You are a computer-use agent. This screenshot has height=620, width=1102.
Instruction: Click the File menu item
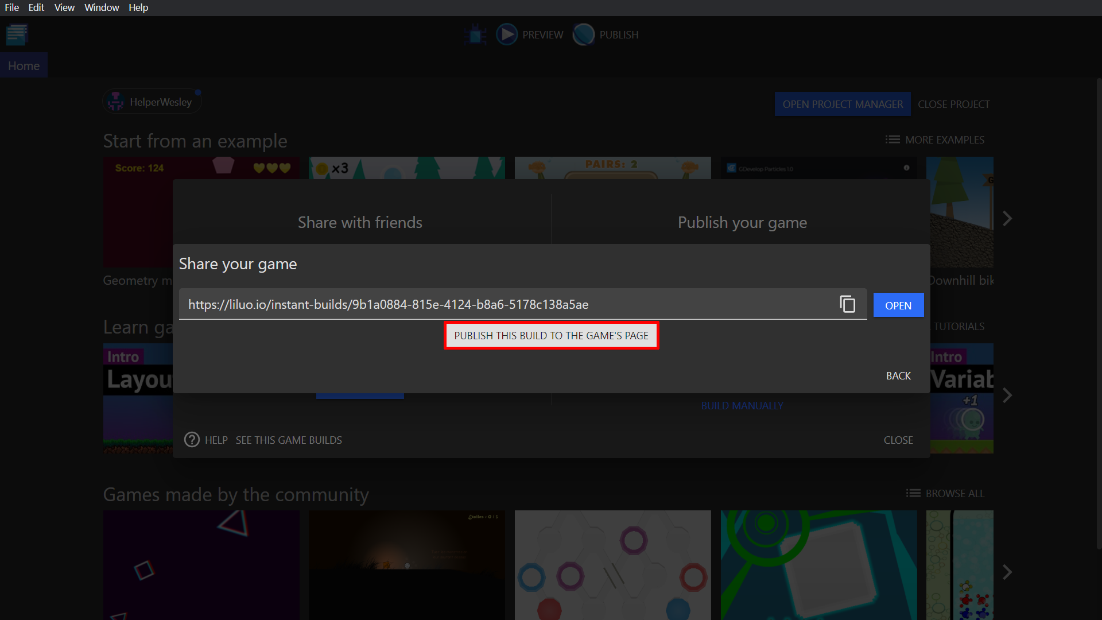(11, 7)
